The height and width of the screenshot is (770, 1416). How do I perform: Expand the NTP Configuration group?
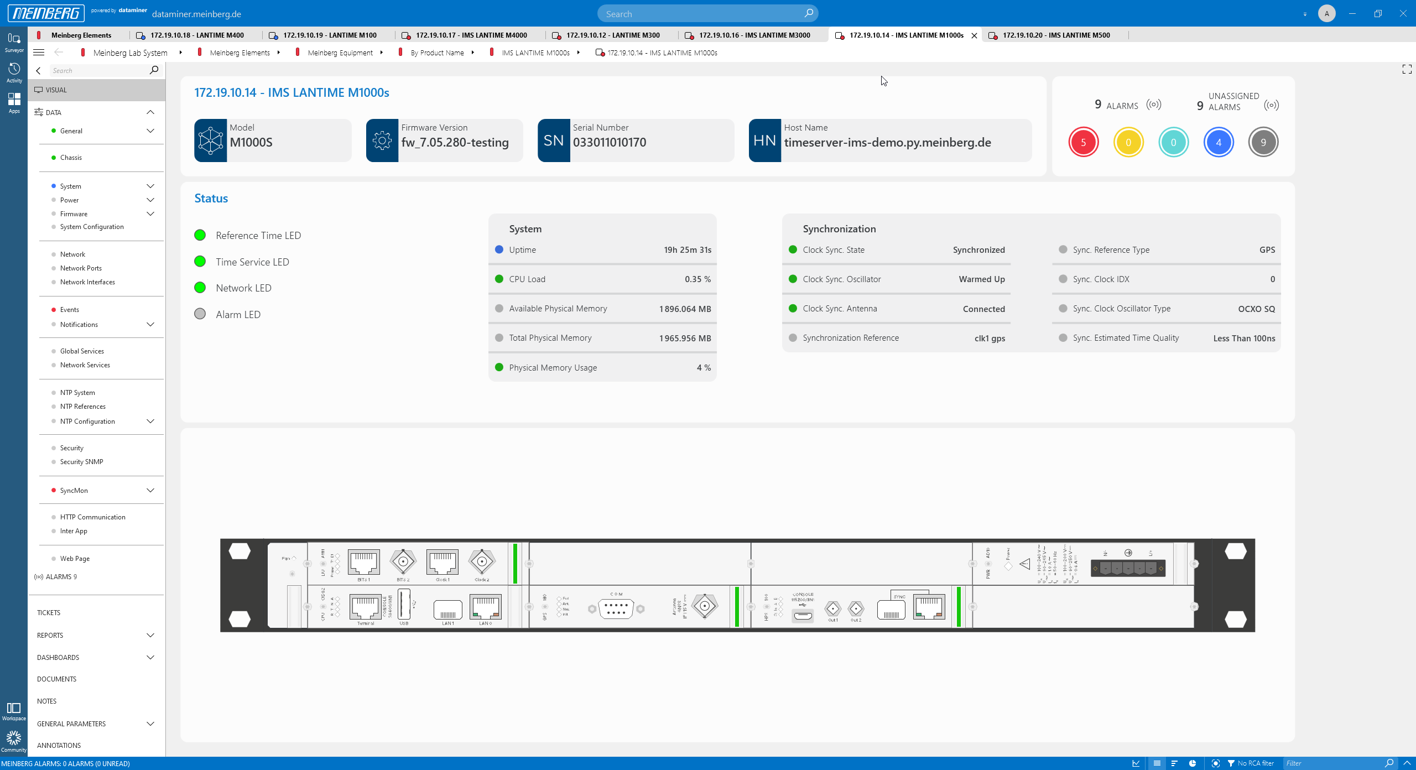click(150, 422)
